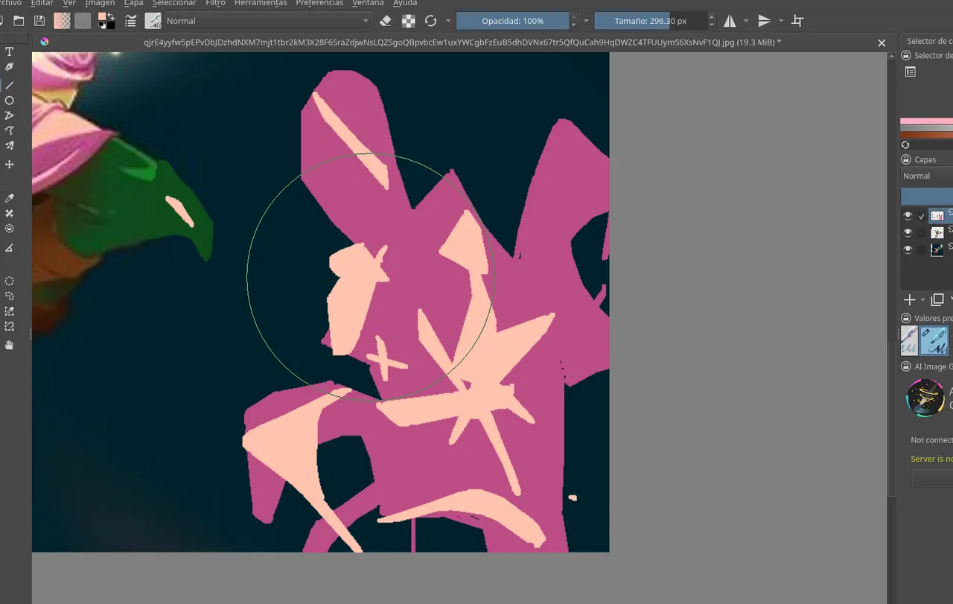
Task: Open layer blending mode dropdown in Capas
Action: pos(926,176)
